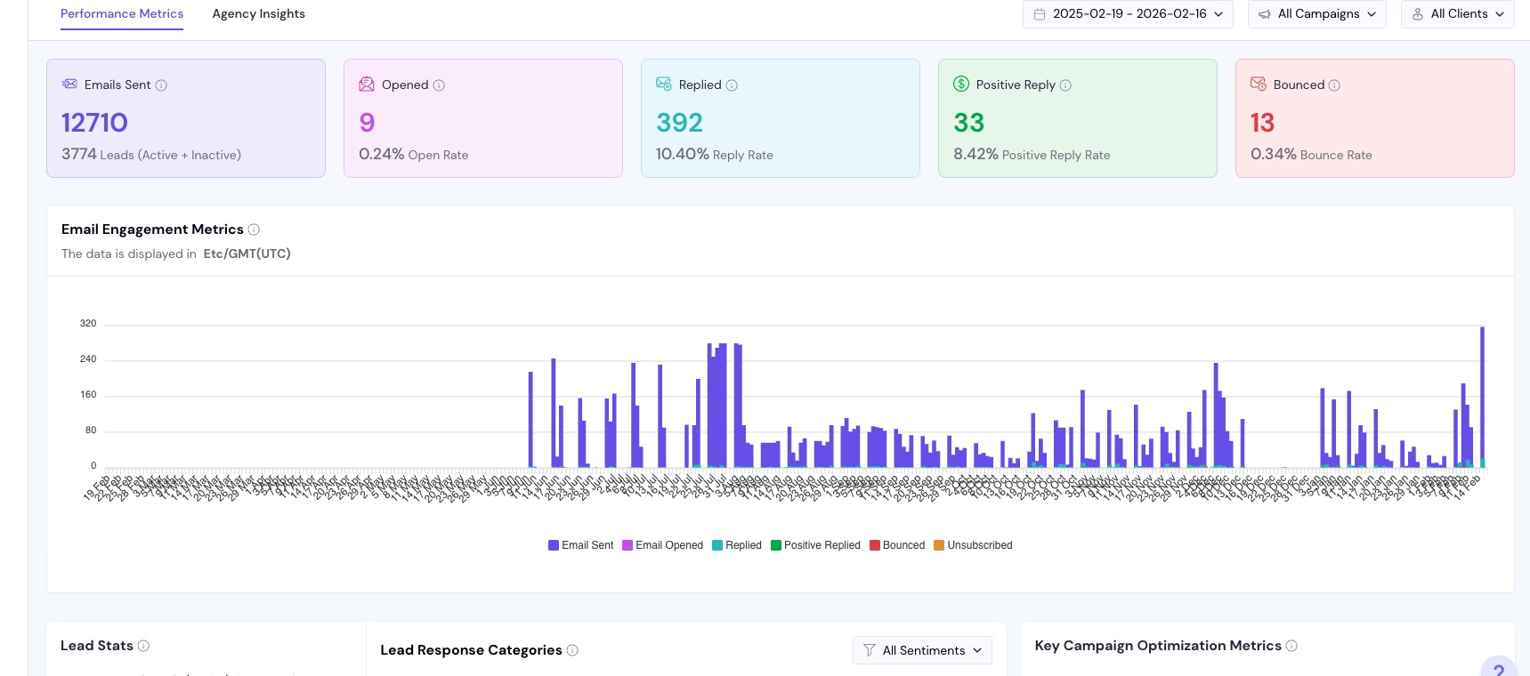Toggle Email Opened series in chart legend
The height and width of the screenshot is (676, 1530).
pyautogui.click(x=662, y=545)
